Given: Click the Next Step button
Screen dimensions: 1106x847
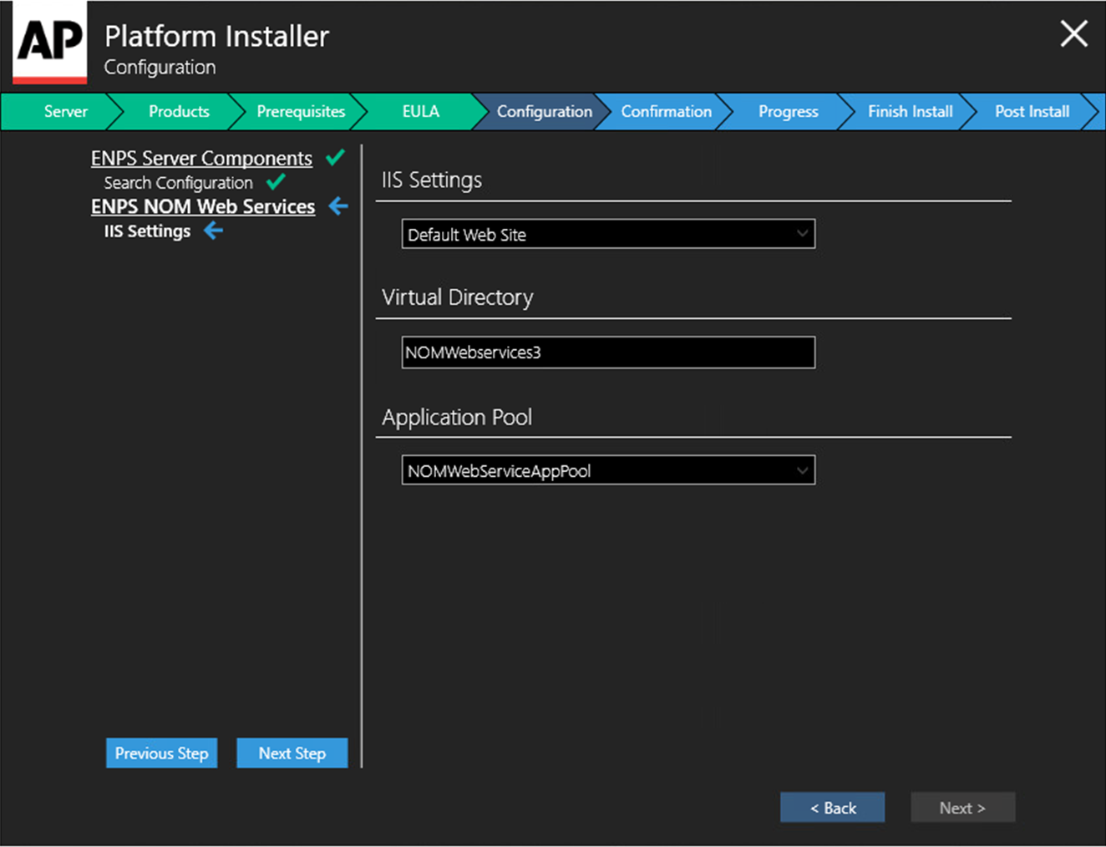Looking at the screenshot, I should 292,753.
